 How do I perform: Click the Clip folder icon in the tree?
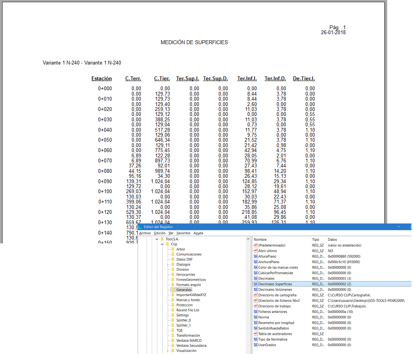tap(168, 244)
